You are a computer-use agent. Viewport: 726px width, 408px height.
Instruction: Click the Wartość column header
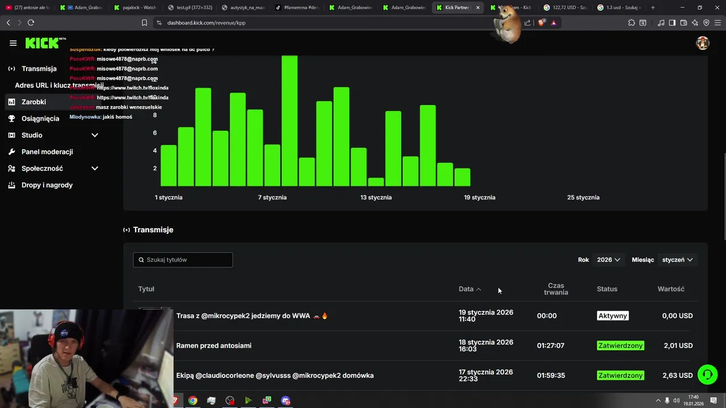pyautogui.click(x=671, y=289)
